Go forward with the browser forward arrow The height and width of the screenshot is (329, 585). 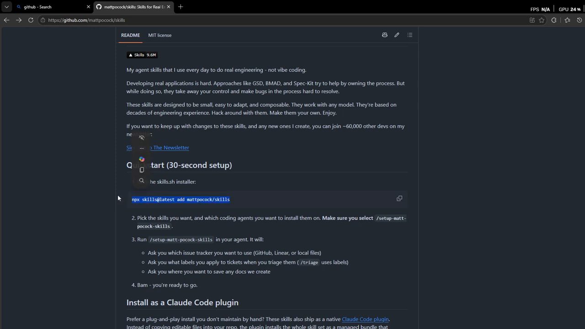pos(19,20)
